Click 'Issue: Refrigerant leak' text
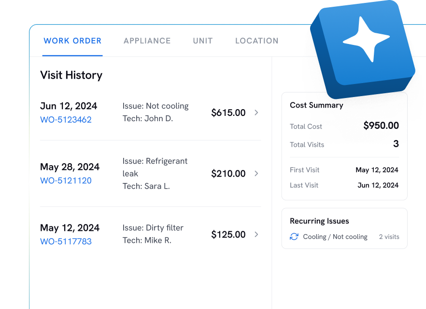The image size is (426, 309). [155, 167]
